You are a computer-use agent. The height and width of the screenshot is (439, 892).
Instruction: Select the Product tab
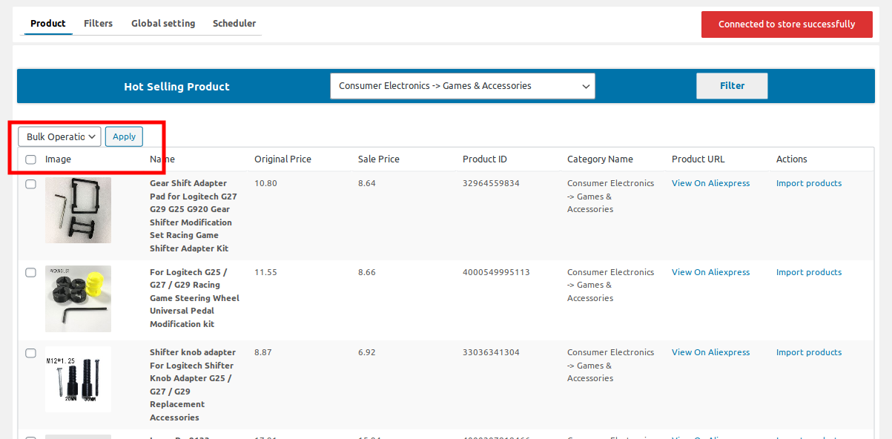pos(48,24)
